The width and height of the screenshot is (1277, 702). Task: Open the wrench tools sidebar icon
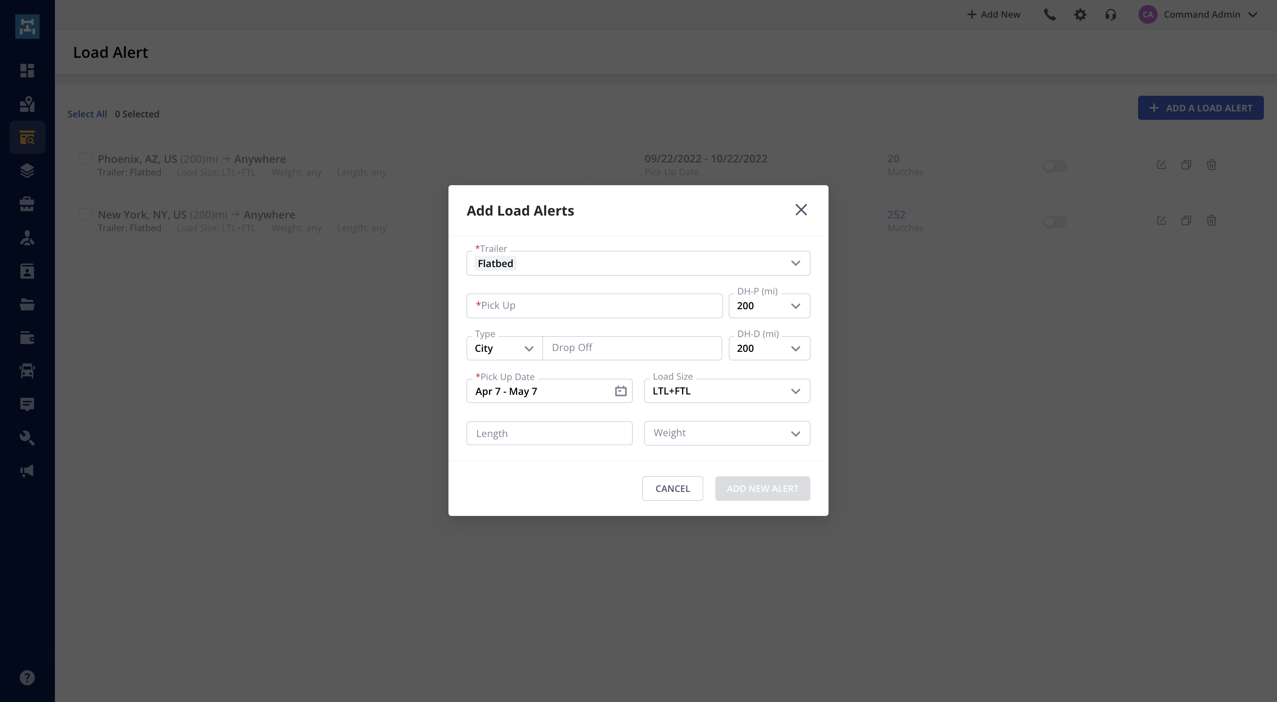(x=27, y=438)
